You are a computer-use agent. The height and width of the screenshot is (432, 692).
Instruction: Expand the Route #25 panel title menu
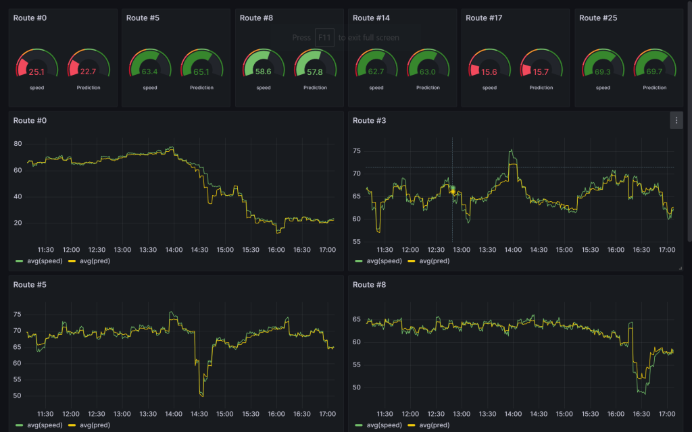coord(597,18)
